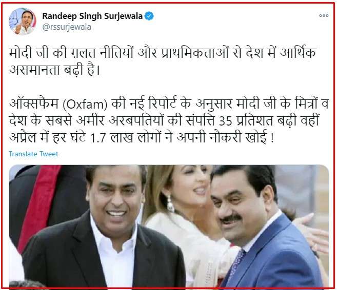Click the first paragraph of Hindi tweet text
This screenshot has height=290, width=337.
pyautogui.click(x=162, y=61)
